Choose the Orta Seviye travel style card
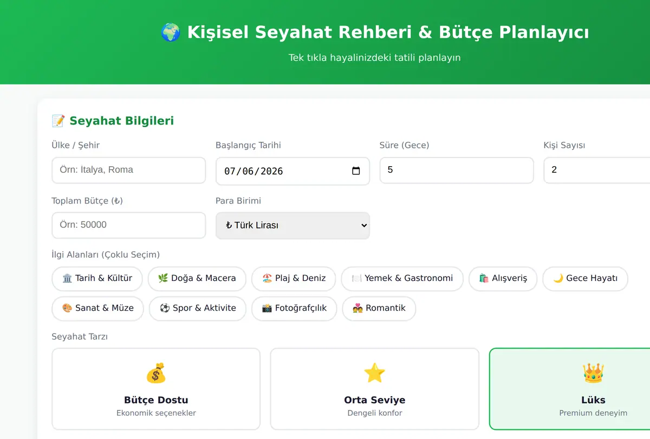 click(375, 389)
